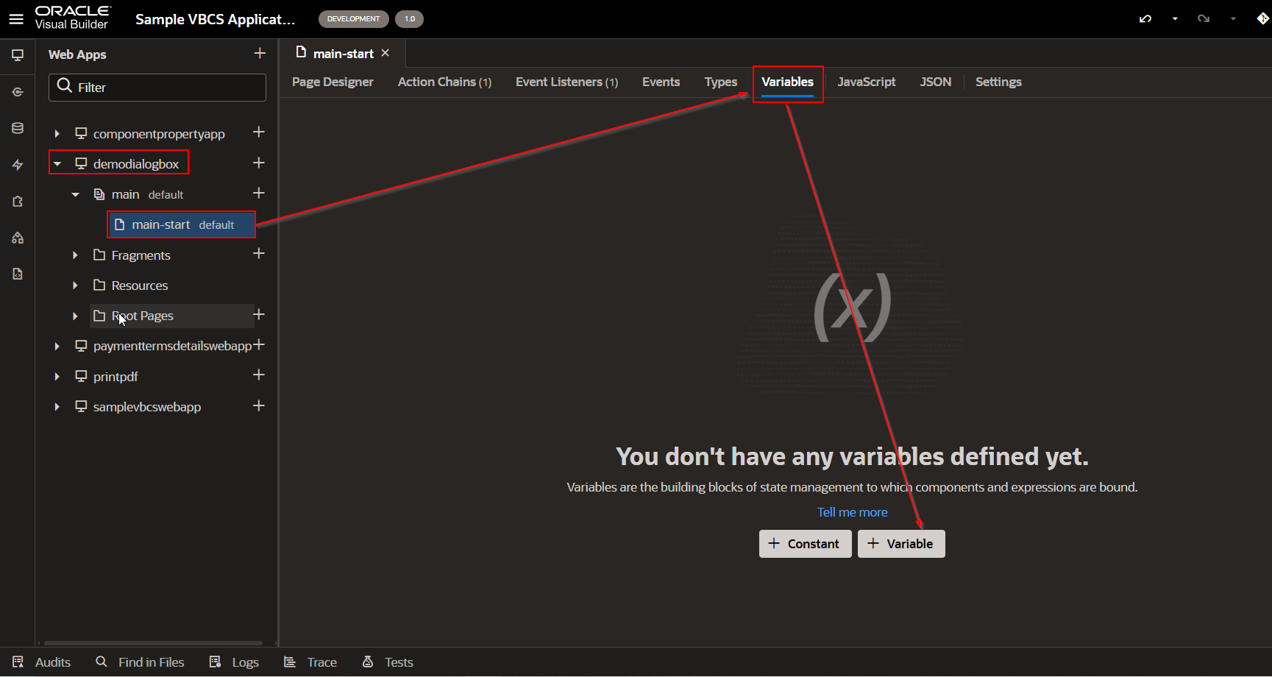Click plus icon beside Root Pages
1272x677 pixels.
pyautogui.click(x=259, y=314)
